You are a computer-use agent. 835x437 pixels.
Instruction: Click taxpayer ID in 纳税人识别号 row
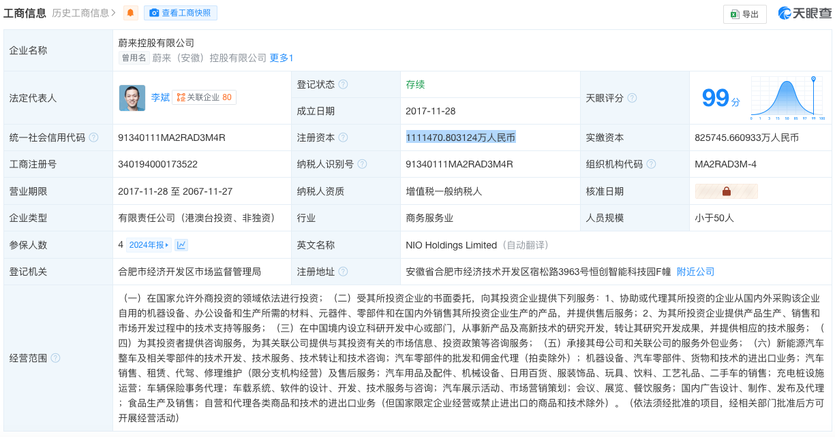(x=459, y=164)
